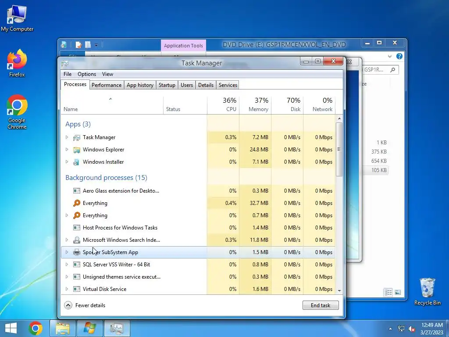Open the Google Chrome desktop shortcut
Viewport: 449px width, 337px height.
pyautogui.click(x=17, y=112)
